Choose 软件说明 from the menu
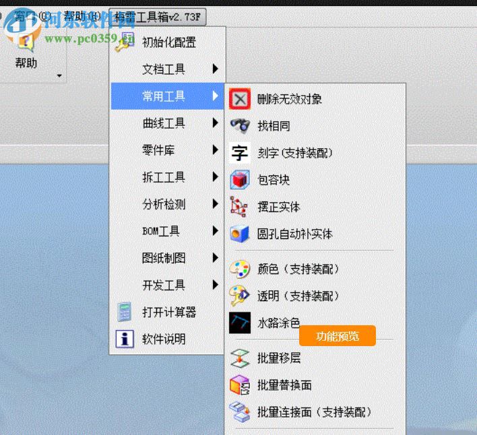Screen dimensions: 477x435 point(167,339)
